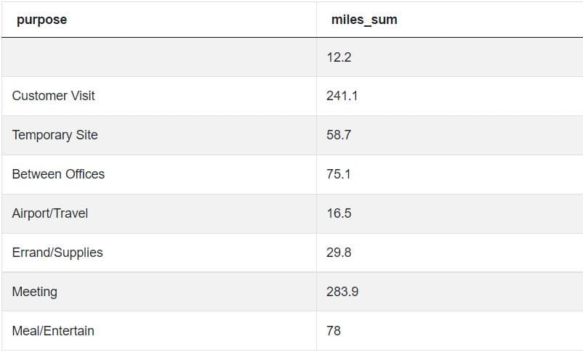Viewport: 583px width, 352px height.
Task: Click the 241.1 miles value
Action: 342,96
